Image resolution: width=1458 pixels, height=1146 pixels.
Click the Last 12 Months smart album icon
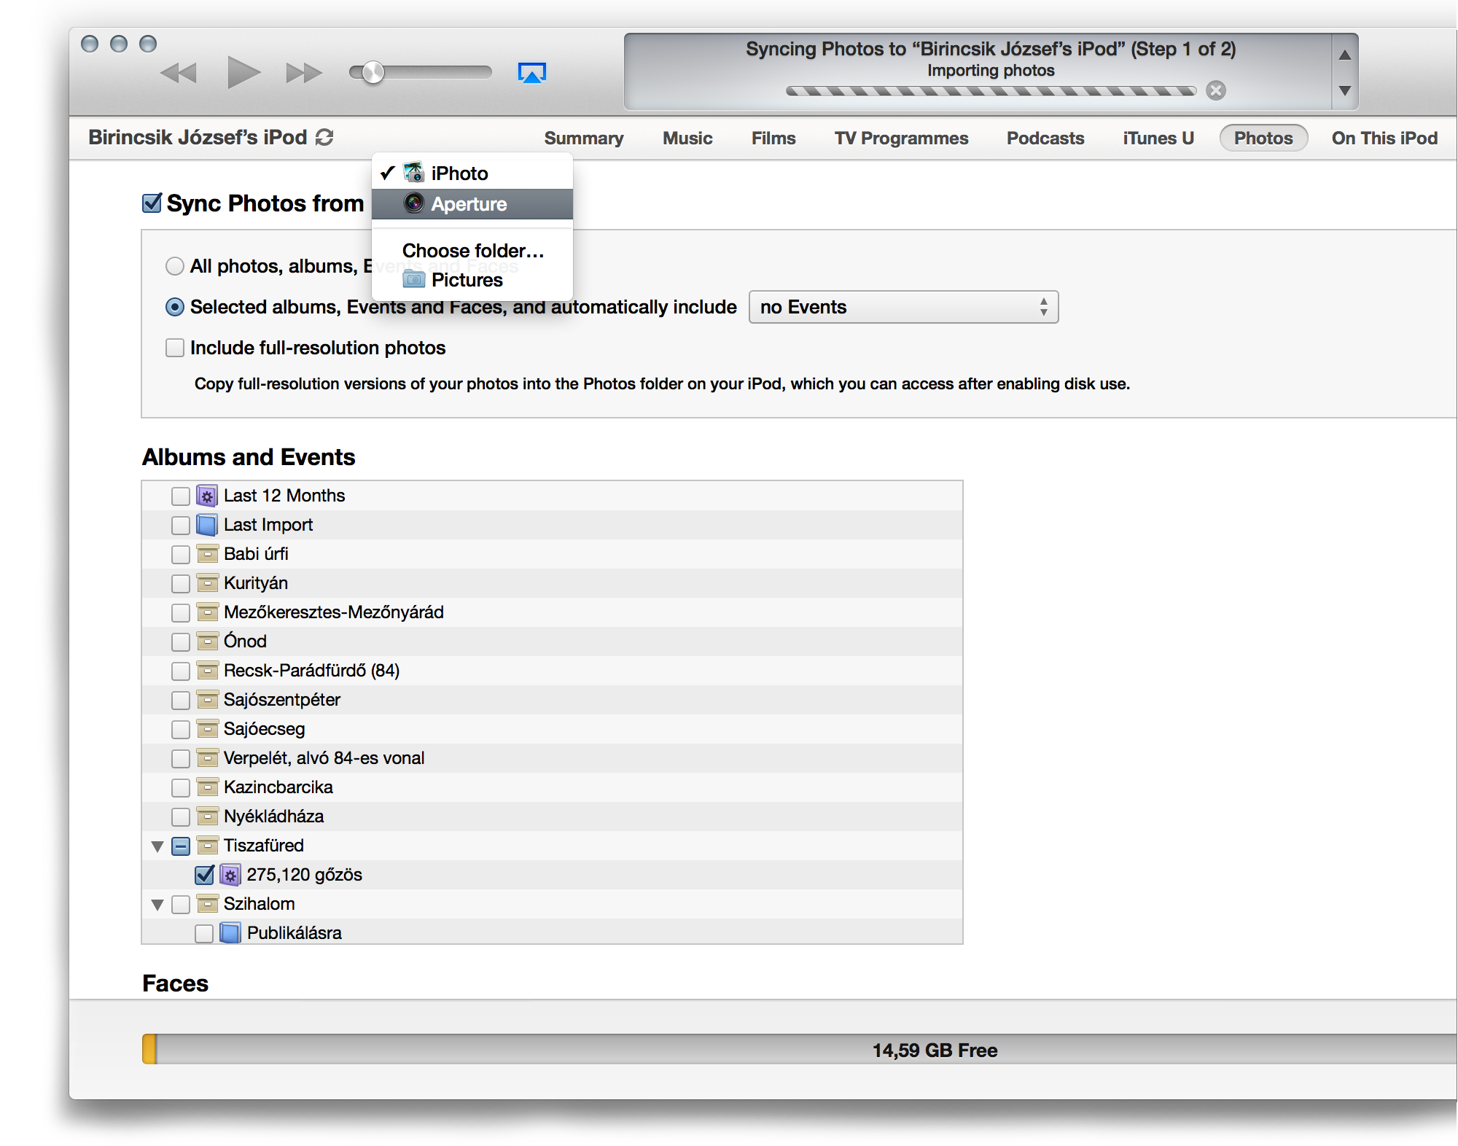pos(207,496)
